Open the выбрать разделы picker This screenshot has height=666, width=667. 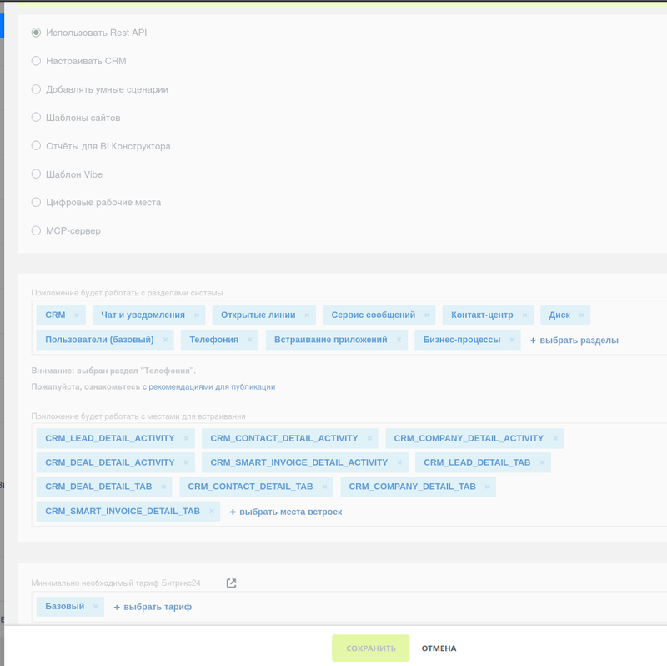click(x=576, y=340)
